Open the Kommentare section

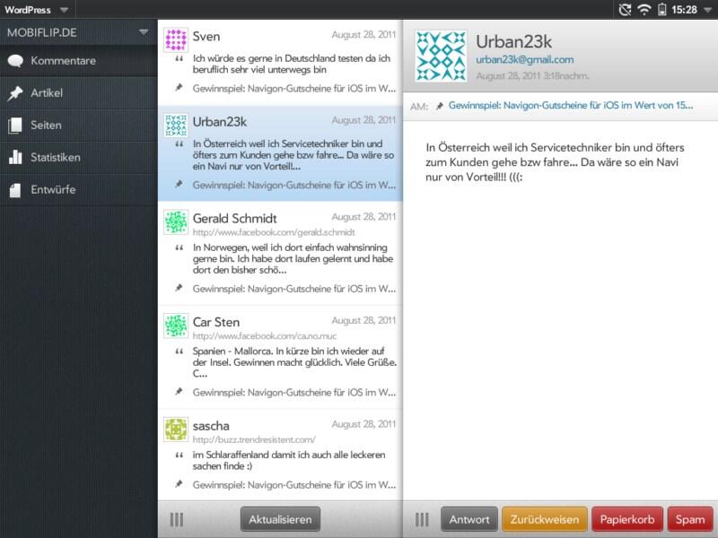pos(78,61)
